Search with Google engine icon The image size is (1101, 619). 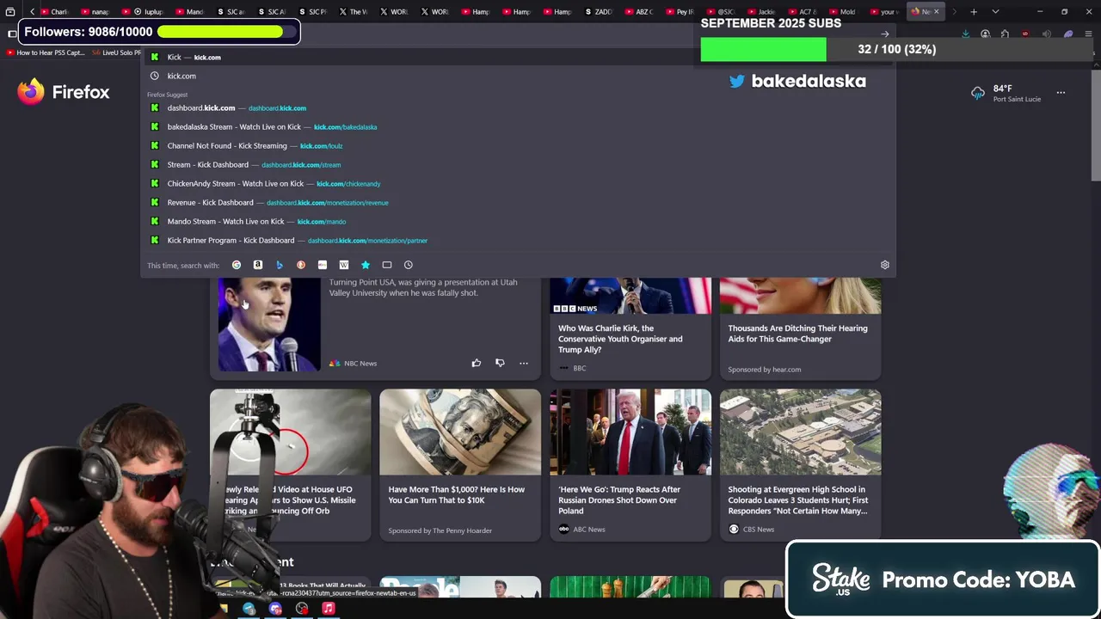click(x=237, y=265)
